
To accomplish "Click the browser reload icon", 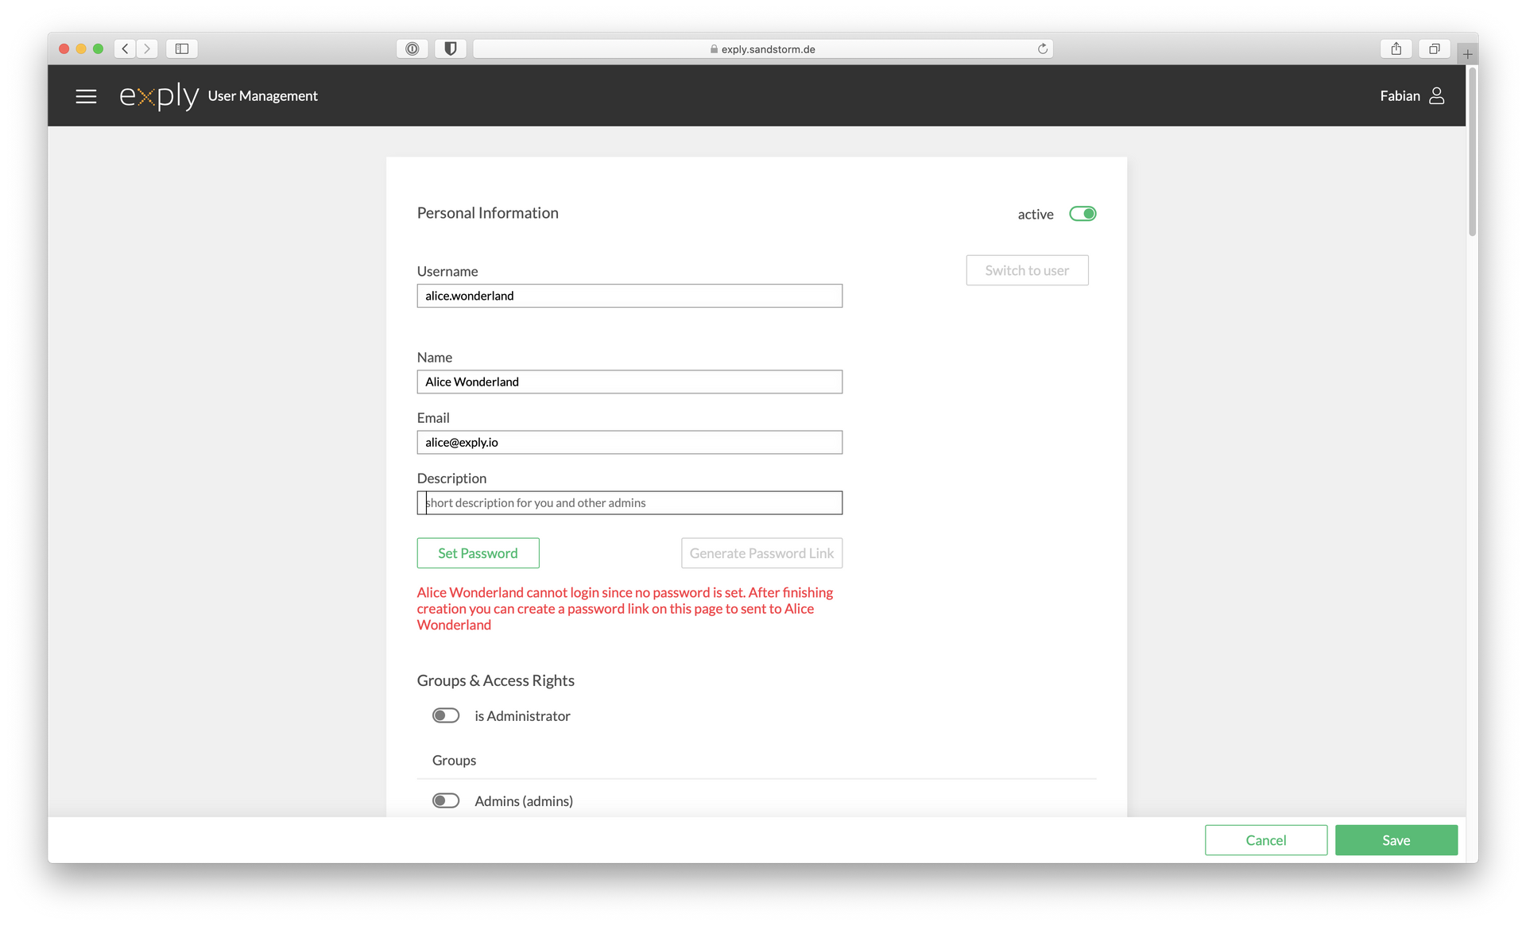I will pos(1043,48).
